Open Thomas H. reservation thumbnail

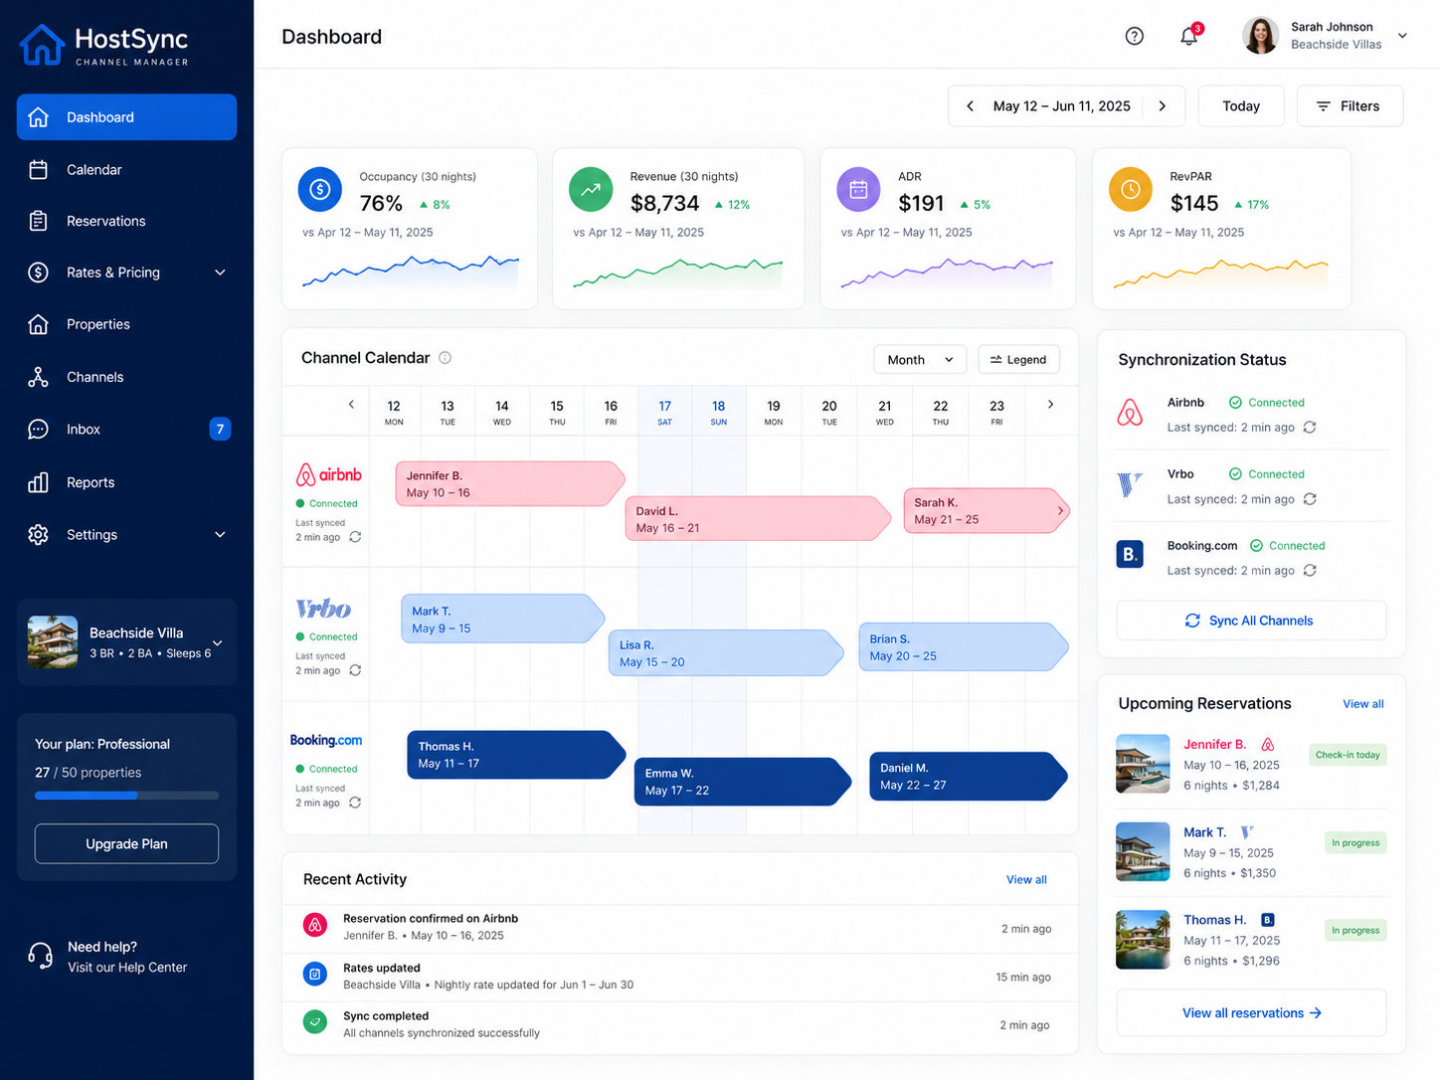(1143, 940)
